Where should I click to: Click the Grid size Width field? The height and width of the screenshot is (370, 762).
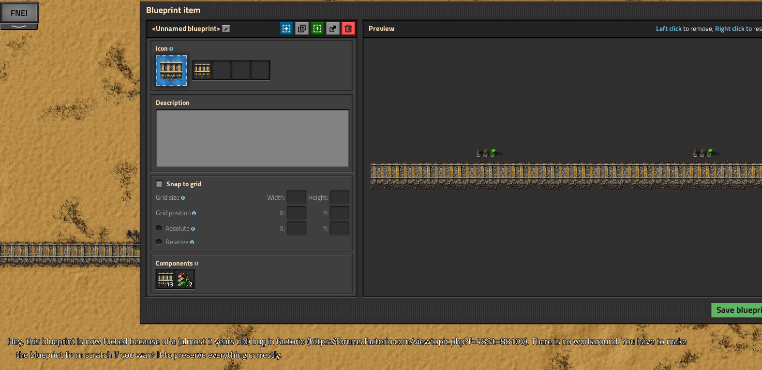coord(297,197)
